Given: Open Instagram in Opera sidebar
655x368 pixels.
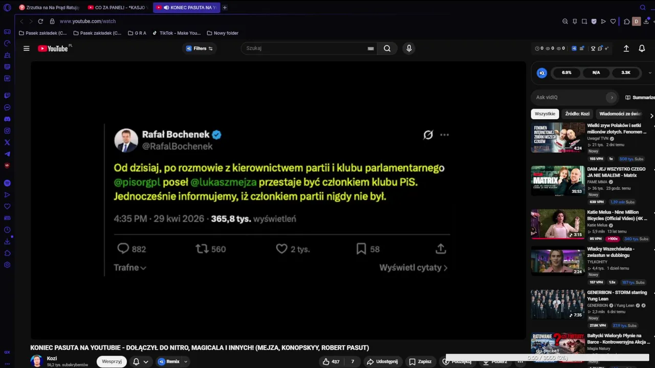Looking at the screenshot, I should [x=7, y=131].
